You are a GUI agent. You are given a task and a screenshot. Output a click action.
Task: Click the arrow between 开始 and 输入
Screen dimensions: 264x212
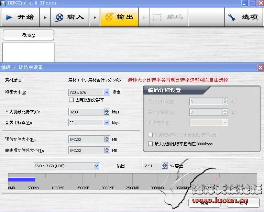pos(45,17)
